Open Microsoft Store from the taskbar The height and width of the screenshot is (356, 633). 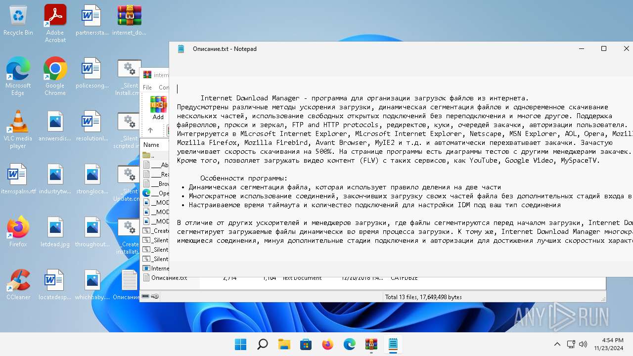(x=306, y=344)
